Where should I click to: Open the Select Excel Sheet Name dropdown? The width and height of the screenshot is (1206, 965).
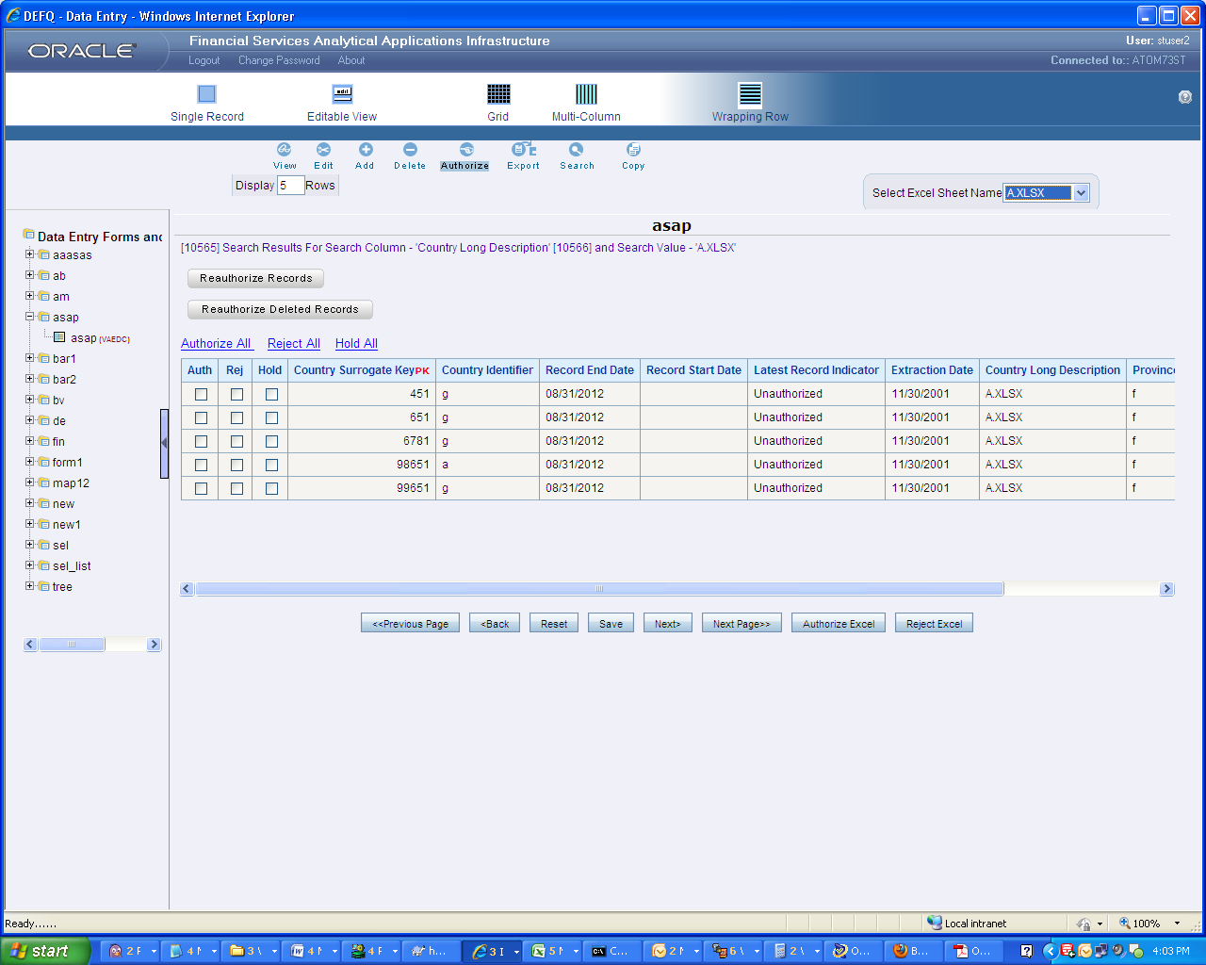(x=1082, y=192)
